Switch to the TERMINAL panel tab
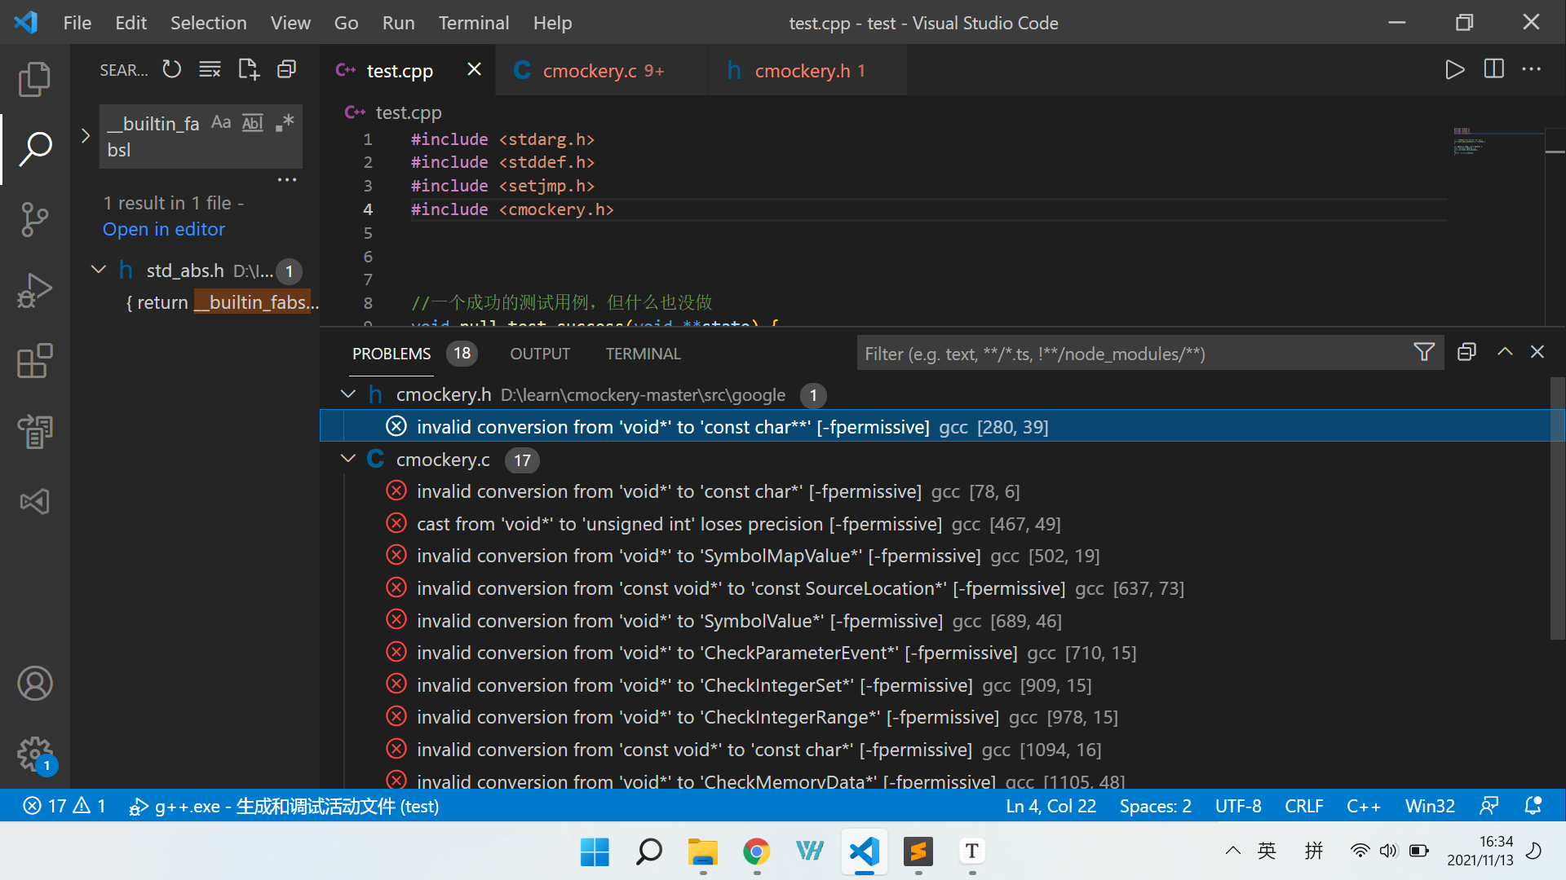The width and height of the screenshot is (1566, 880). [643, 354]
